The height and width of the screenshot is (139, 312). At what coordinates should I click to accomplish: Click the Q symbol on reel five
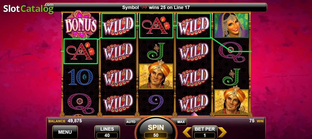click(231, 51)
